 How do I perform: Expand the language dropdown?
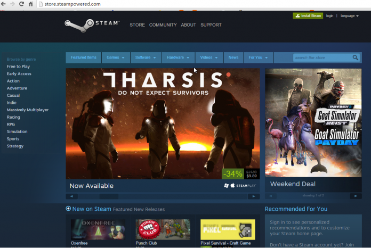350,16
